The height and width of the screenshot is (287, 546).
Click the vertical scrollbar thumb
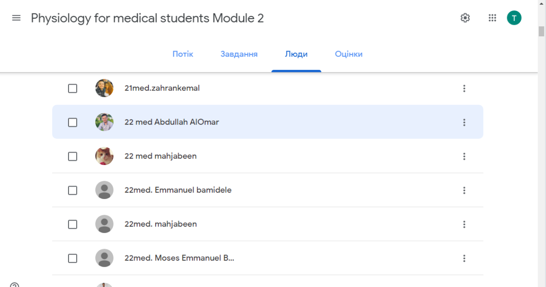[x=541, y=31]
